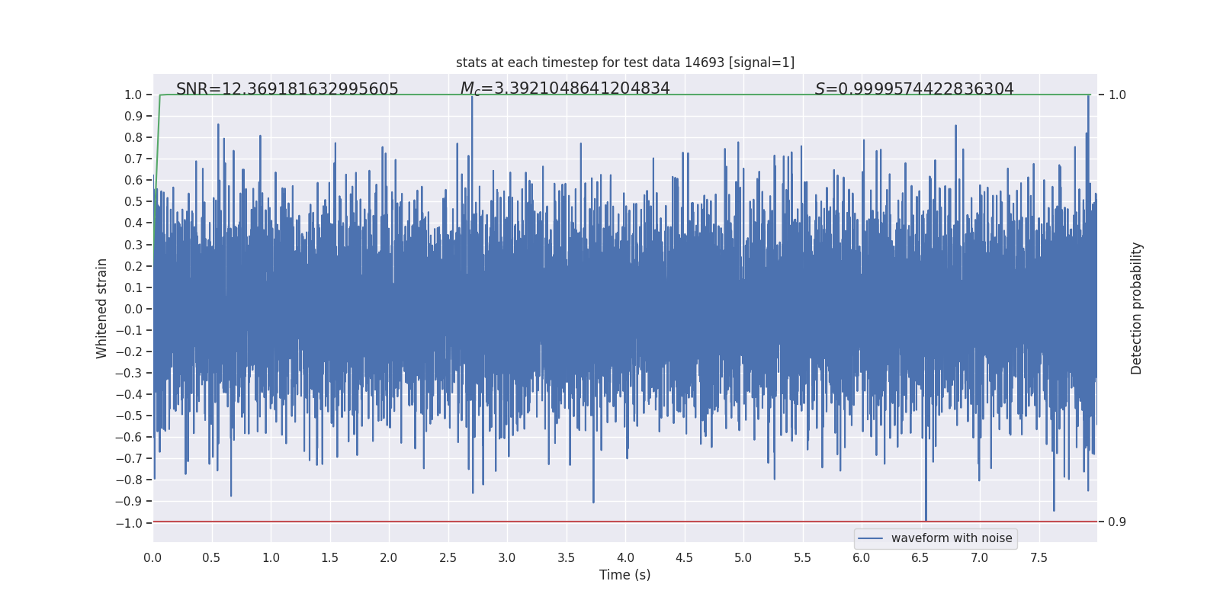Click the 0.5 tick on strain axis
Viewport: 1220px width, 610px height.
point(133,202)
